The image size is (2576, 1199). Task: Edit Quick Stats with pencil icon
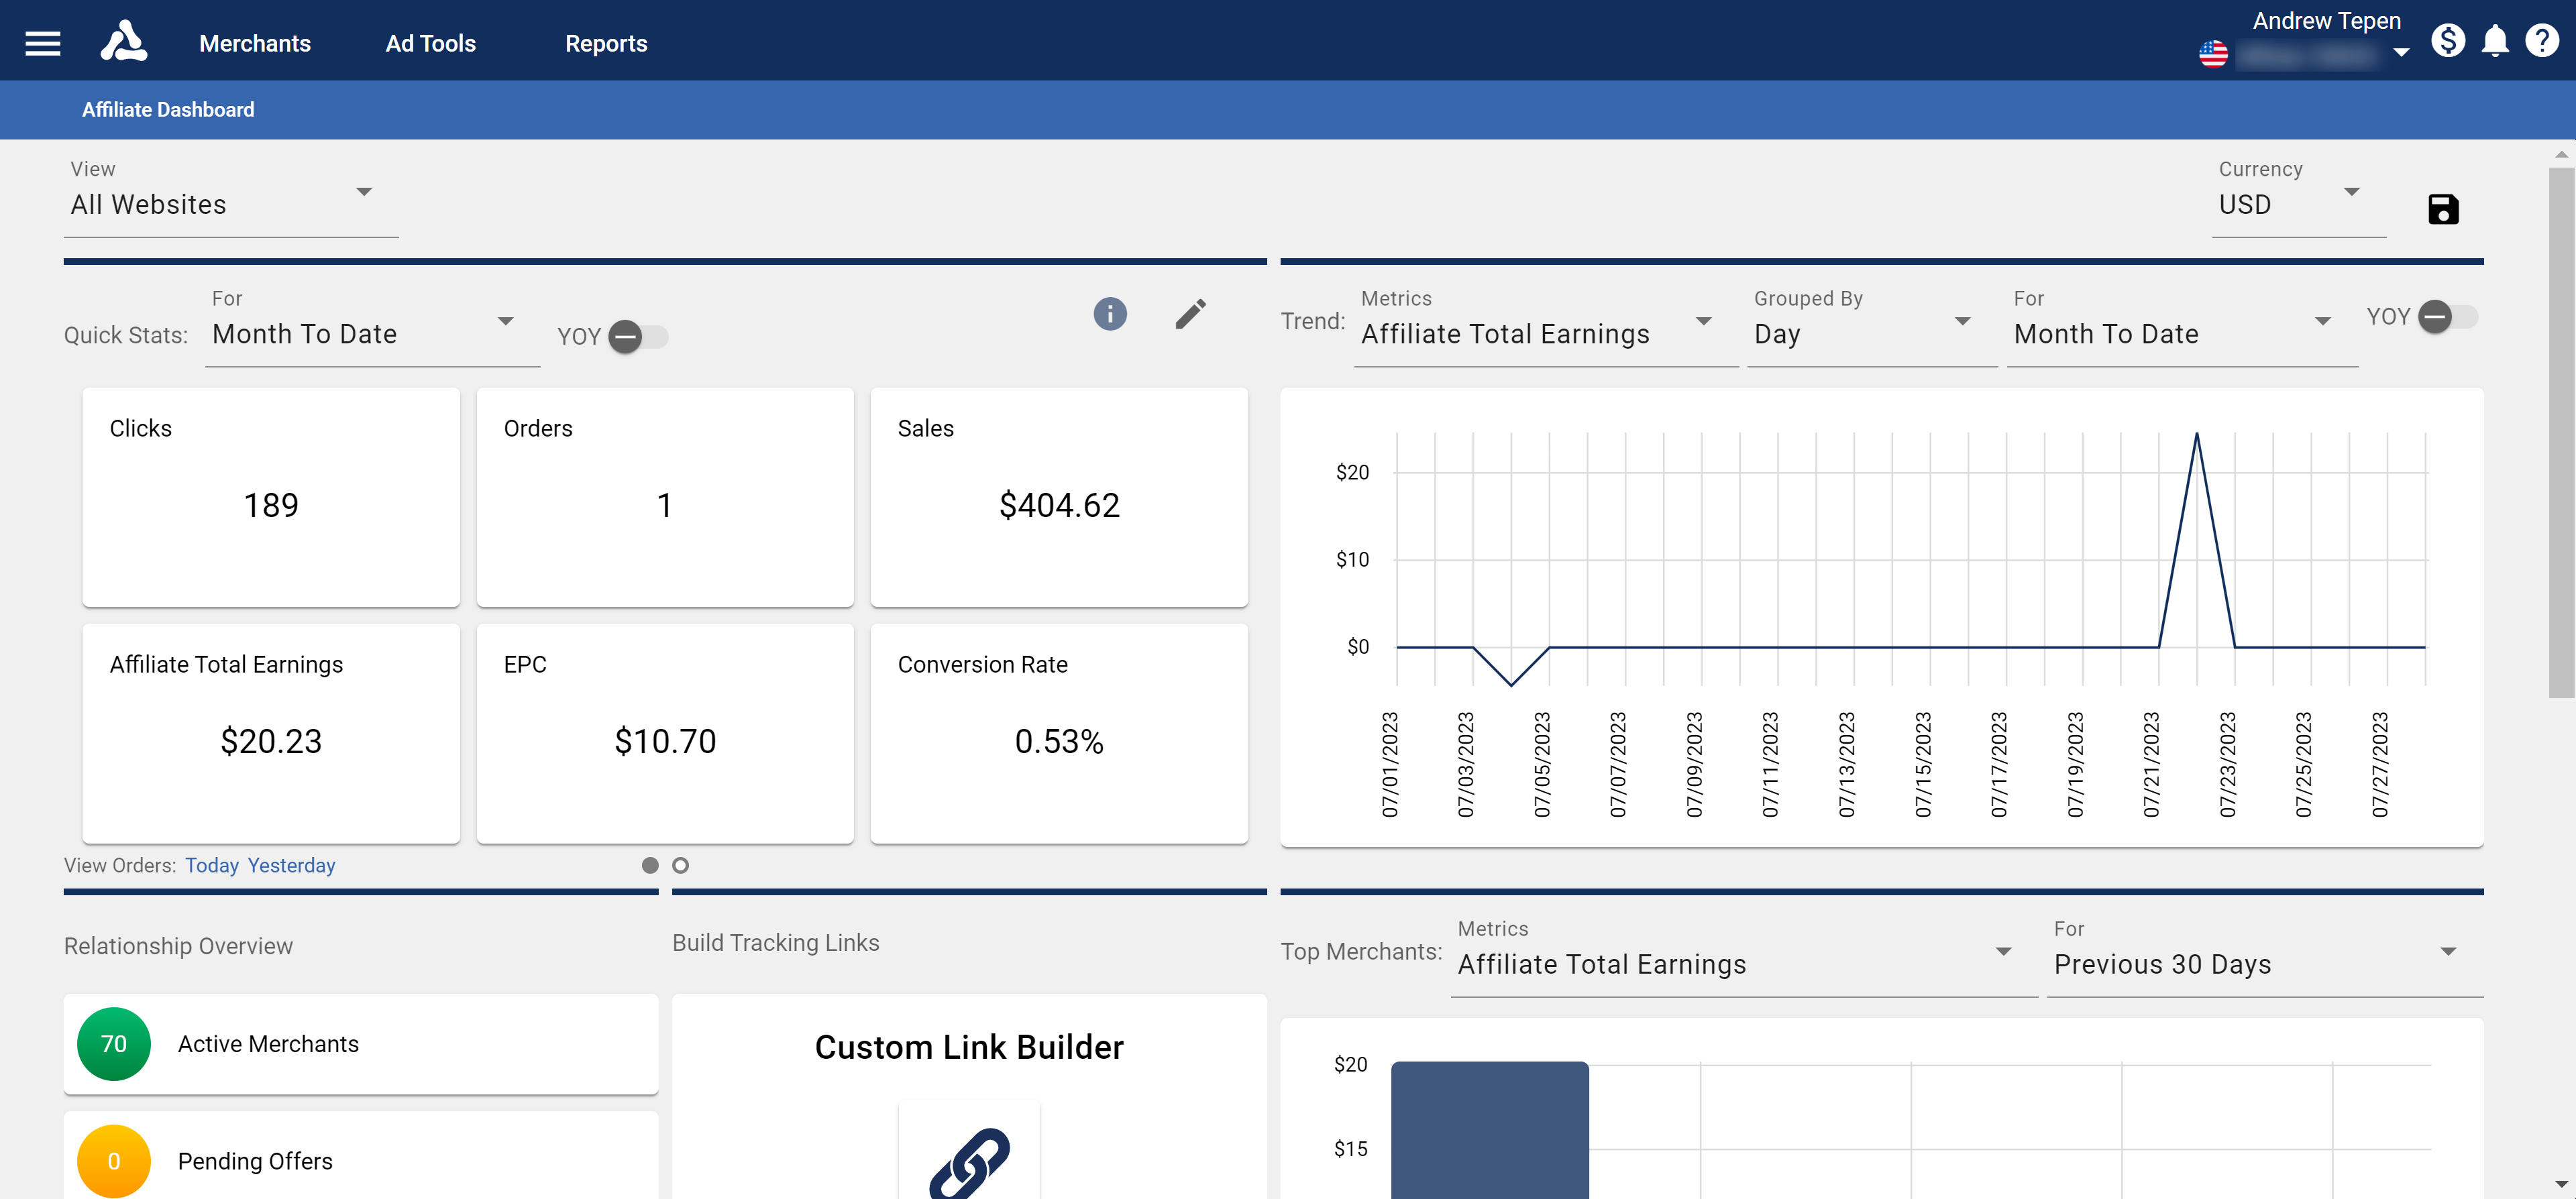click(x=1190, y=314)
